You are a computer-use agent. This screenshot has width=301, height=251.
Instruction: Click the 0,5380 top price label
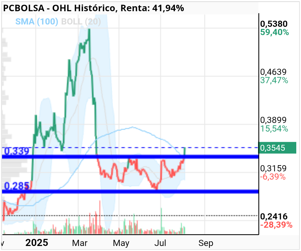point(274,24)
